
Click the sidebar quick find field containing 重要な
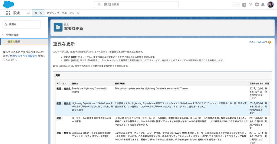pyautogui.click(x=22, y=24)
